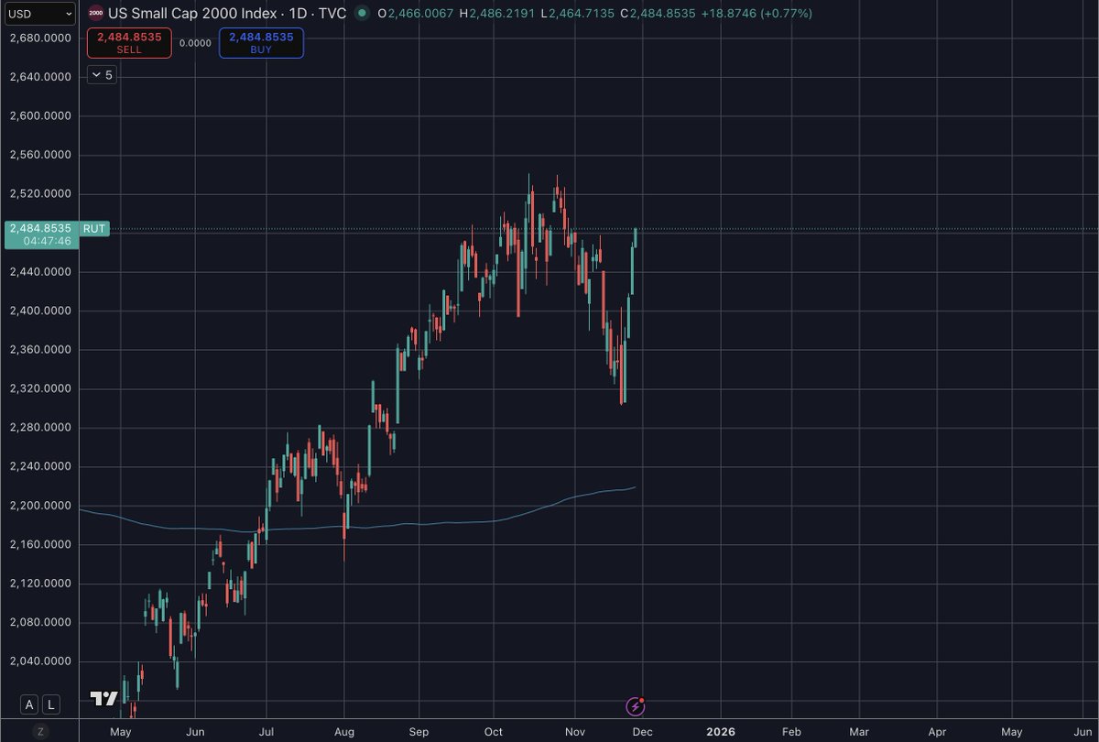Screen dimensions: 1099x742
Task: Toggle auto scale with the A button
Action: (x=29, y=704)
